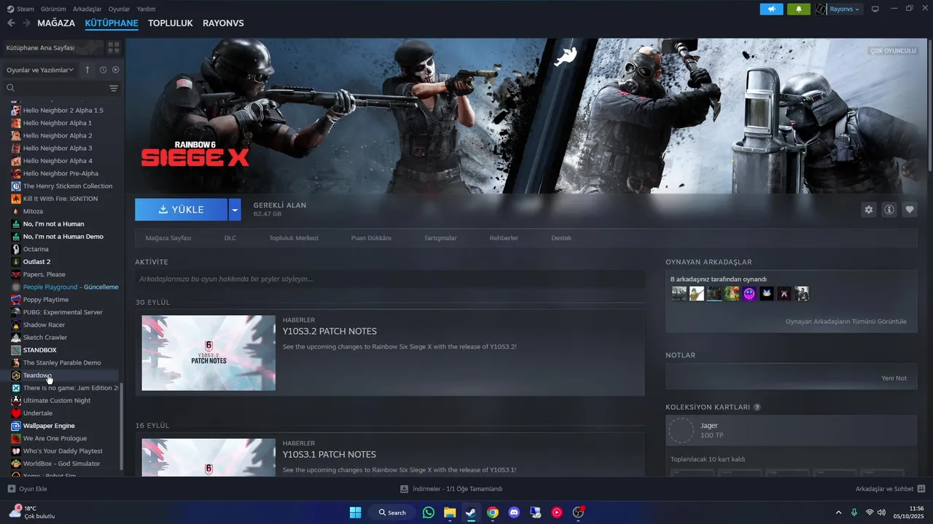Open Google Chrome from the taskbar

(x=493, y=512)
